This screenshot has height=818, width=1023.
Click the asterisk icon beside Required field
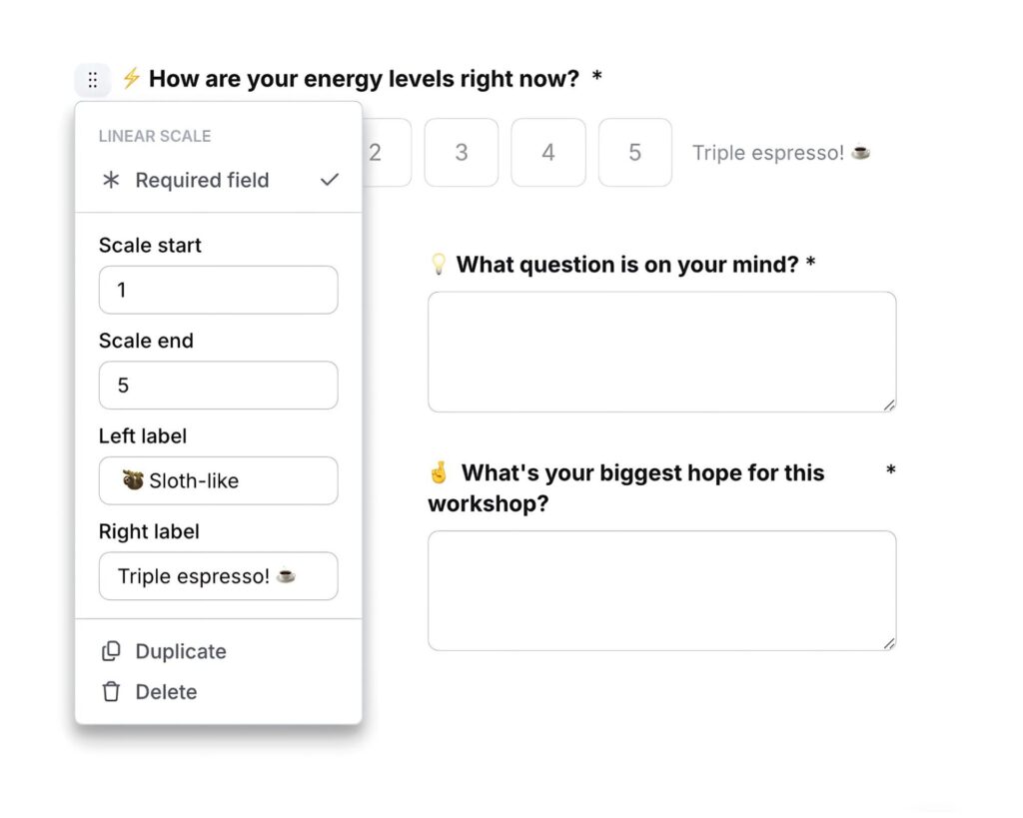point(111,181)
